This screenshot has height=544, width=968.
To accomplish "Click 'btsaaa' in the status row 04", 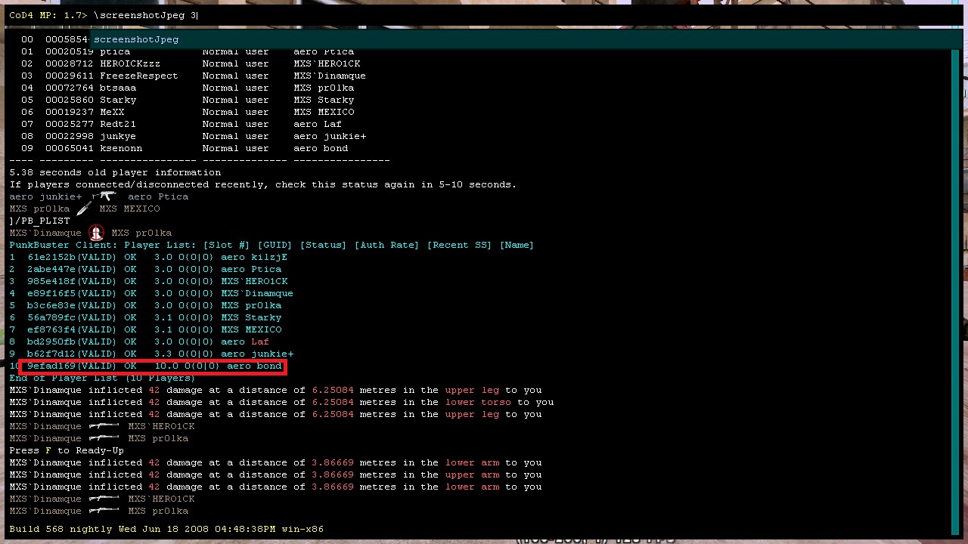I will pyautogui.click(x=118, y=88).
